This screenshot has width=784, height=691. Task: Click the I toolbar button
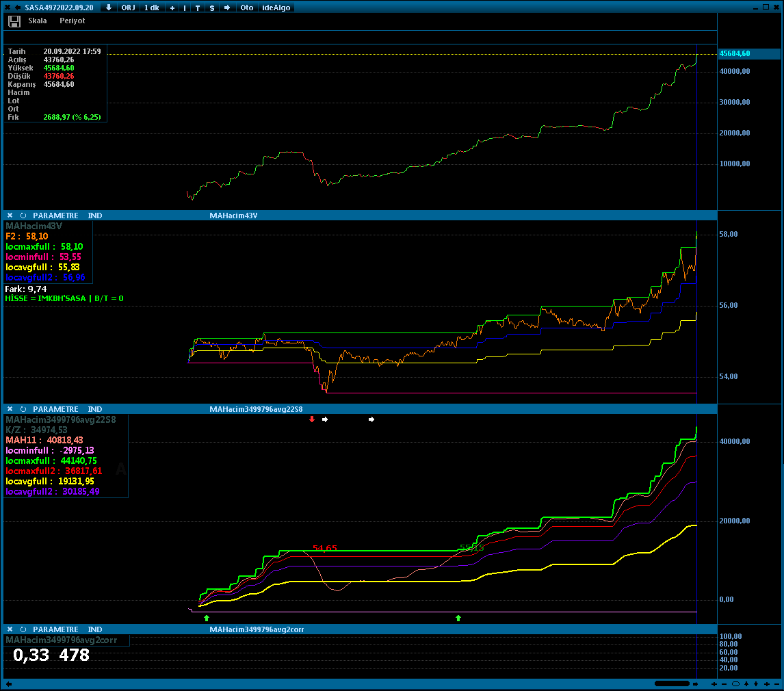pyautogui.click(x=185, y=8)
